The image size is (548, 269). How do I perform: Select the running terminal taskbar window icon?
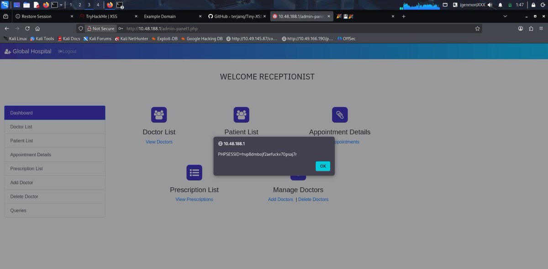tap(120, 5)
